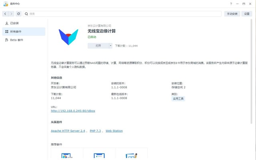The width and height of the screenshot is (256, 160).
Task: Click the help question mark icon
Action: point(231,4)
